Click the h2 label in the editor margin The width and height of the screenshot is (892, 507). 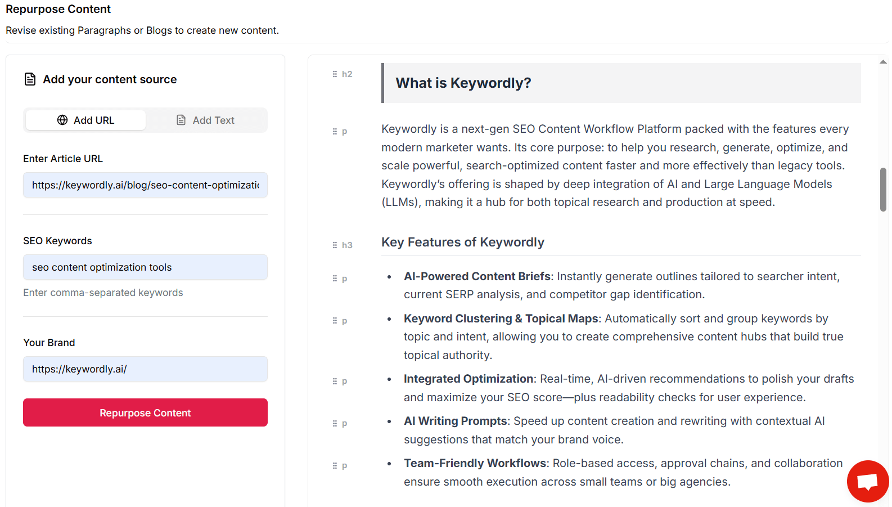click(x=347, y=74)
